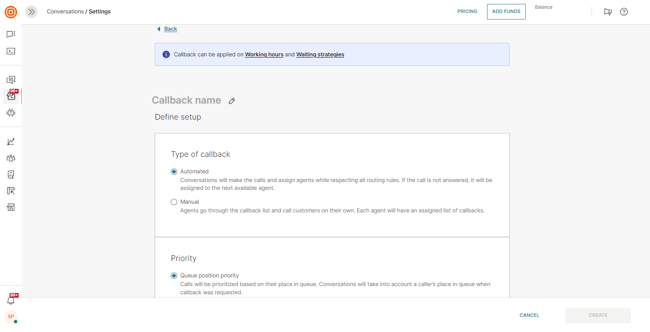Expand the sidebar with double-chevron button

[31, 12]
